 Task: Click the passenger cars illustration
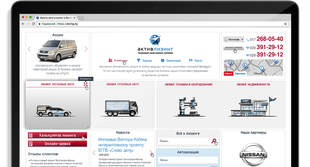pos(54,111)
